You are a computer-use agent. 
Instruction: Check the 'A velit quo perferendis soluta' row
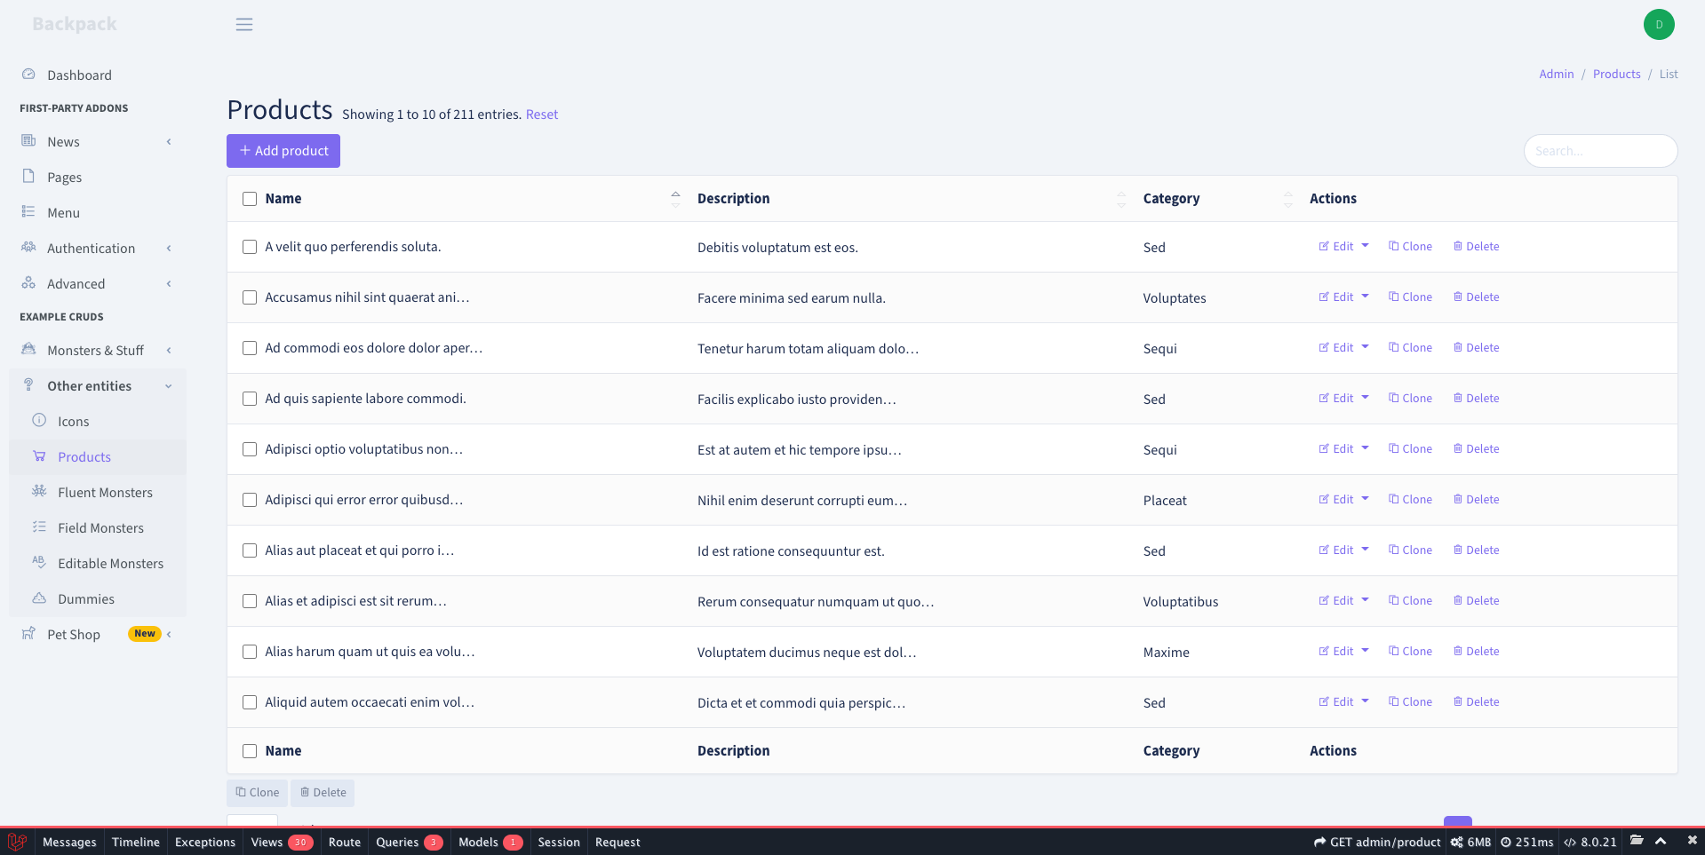[250, 247]
